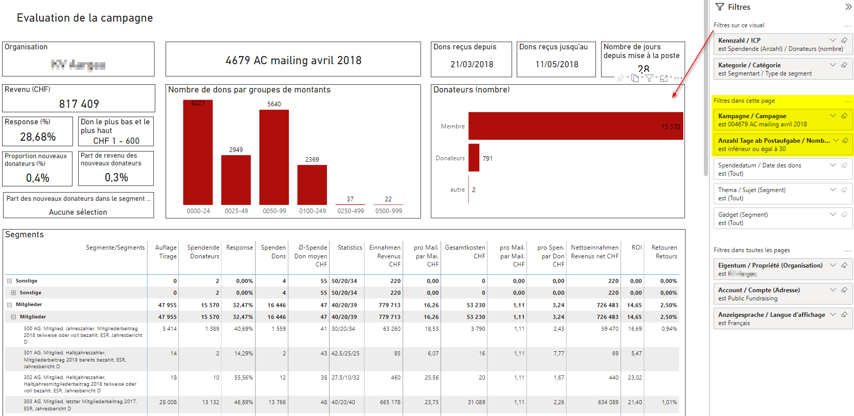Viewport: 854px width, 416px height.
Task: Click the Proportion nouveaux donateurs value 0,4%
Action: (x=38, y=178)
